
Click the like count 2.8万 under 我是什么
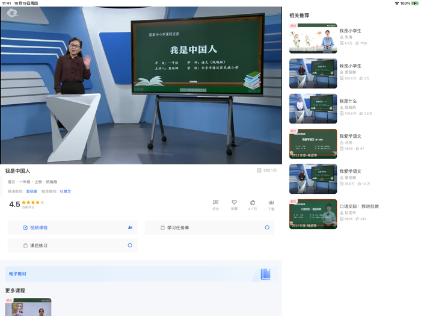[x=368, y=114]
